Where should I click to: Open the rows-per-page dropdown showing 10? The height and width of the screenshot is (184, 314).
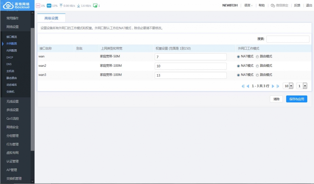(x=288, y=86)
